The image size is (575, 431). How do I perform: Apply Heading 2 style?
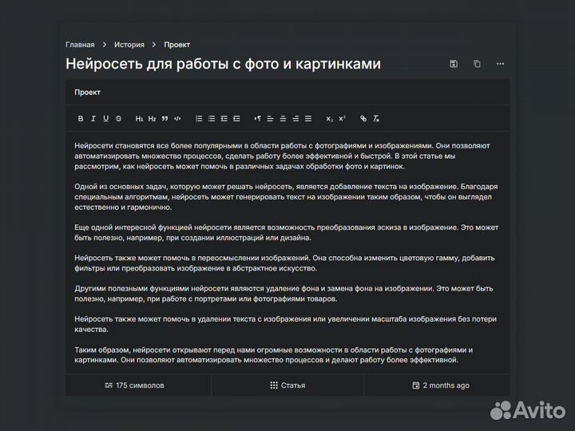(x=152, y=118)
